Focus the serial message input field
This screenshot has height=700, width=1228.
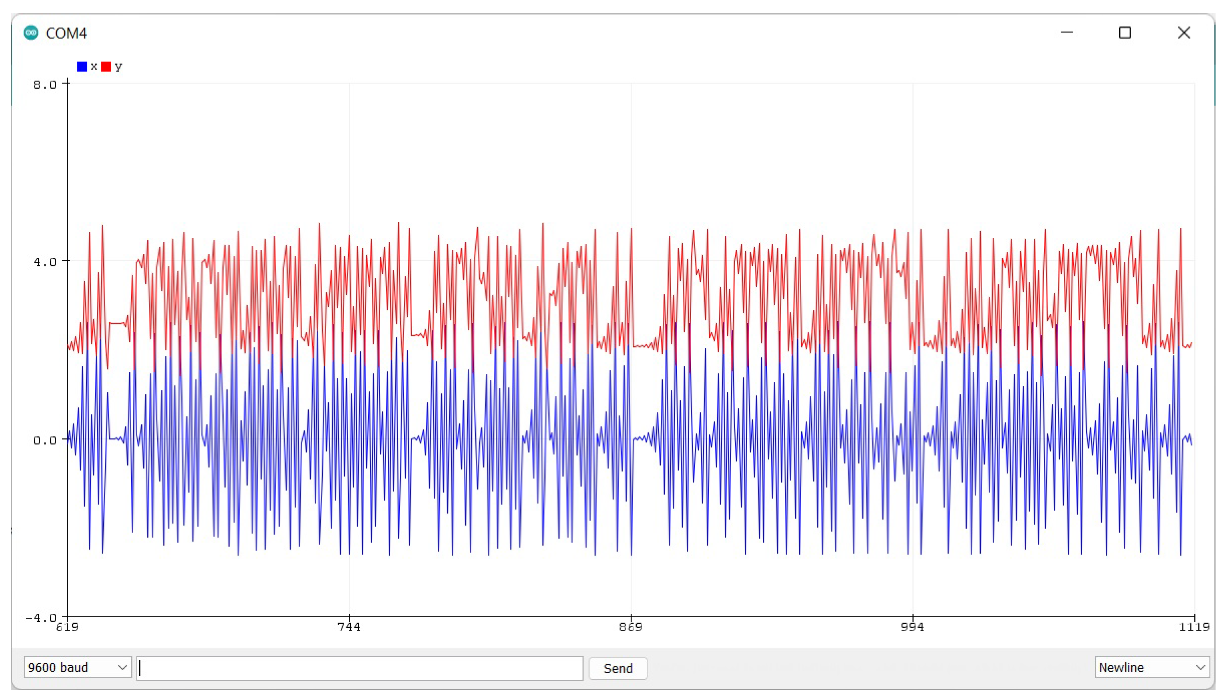pos(360,668)
